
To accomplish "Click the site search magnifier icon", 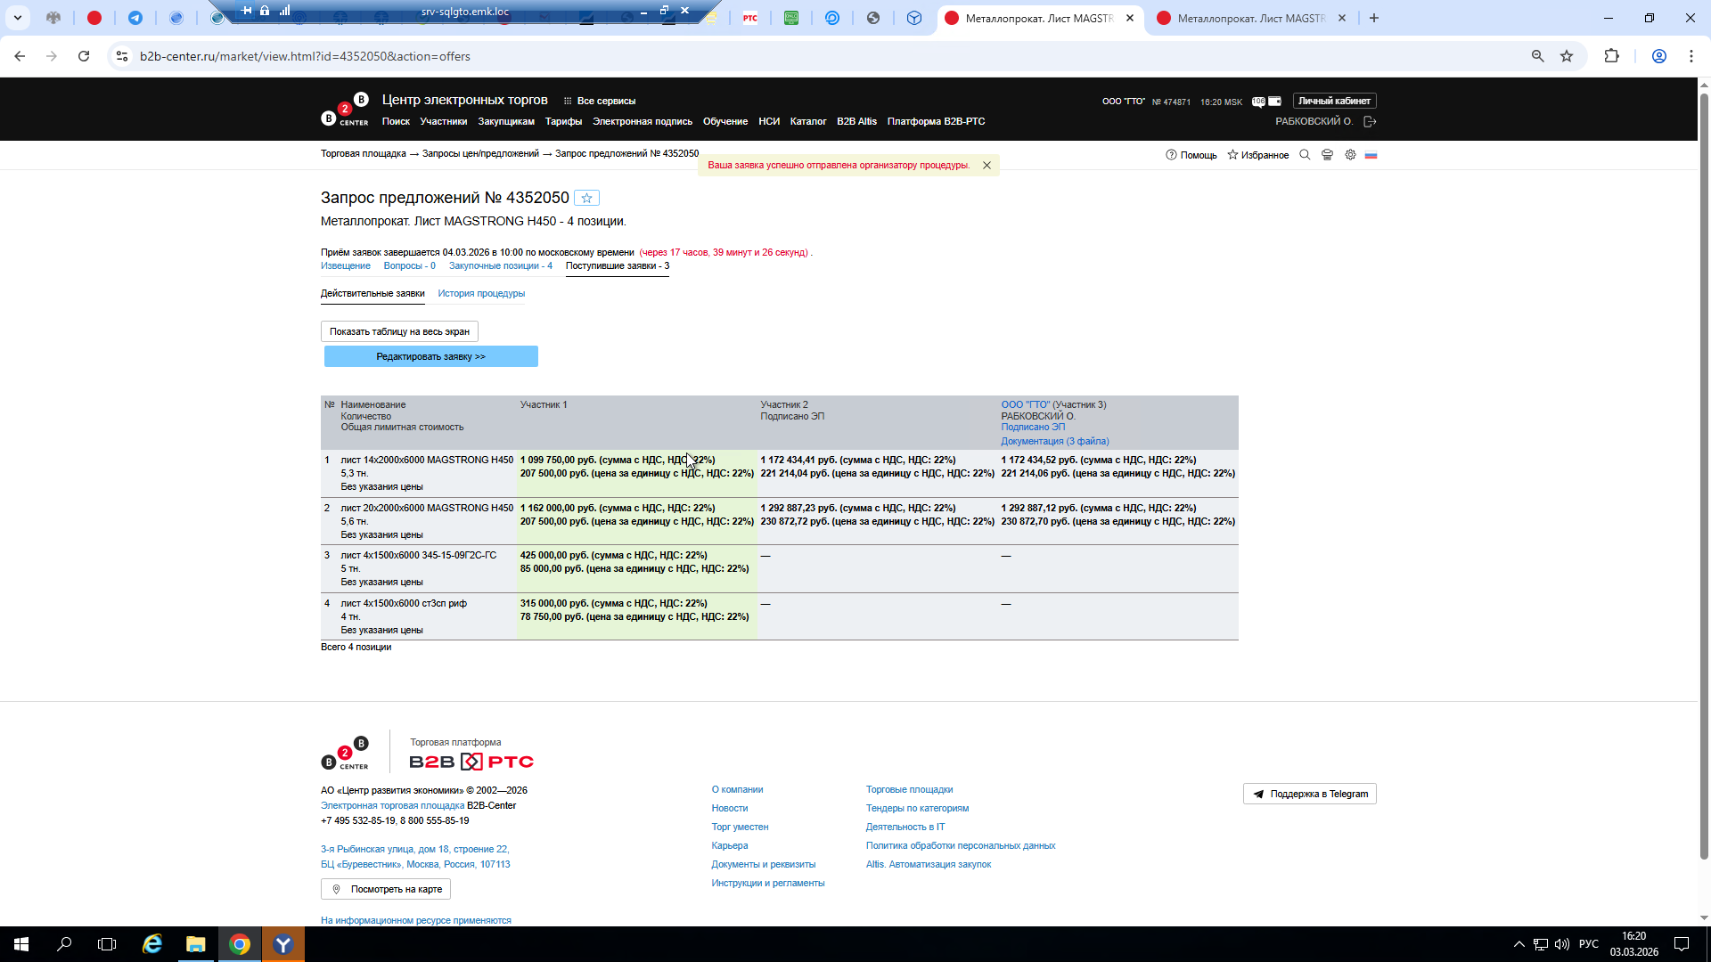I will pyautogui.click(x=1305, y=155).
